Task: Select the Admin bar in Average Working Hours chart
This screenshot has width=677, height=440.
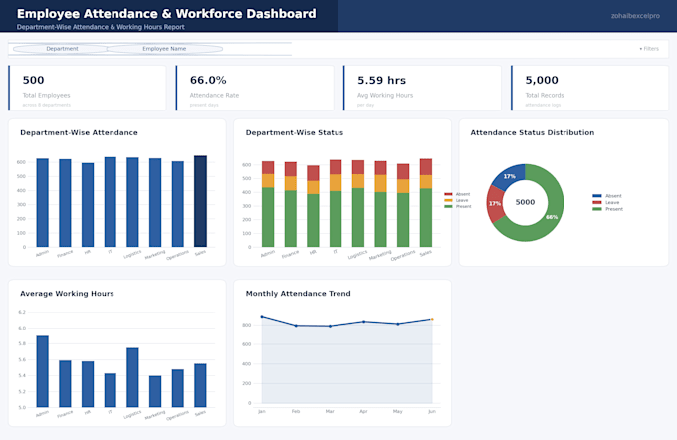Action: (x=42, y=371)
